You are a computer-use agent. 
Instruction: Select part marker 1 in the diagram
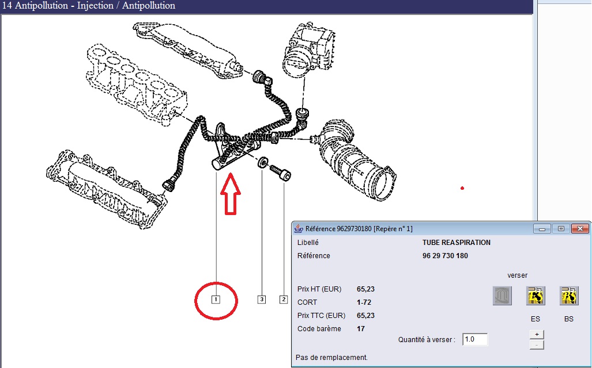click(x=216, y=299)
